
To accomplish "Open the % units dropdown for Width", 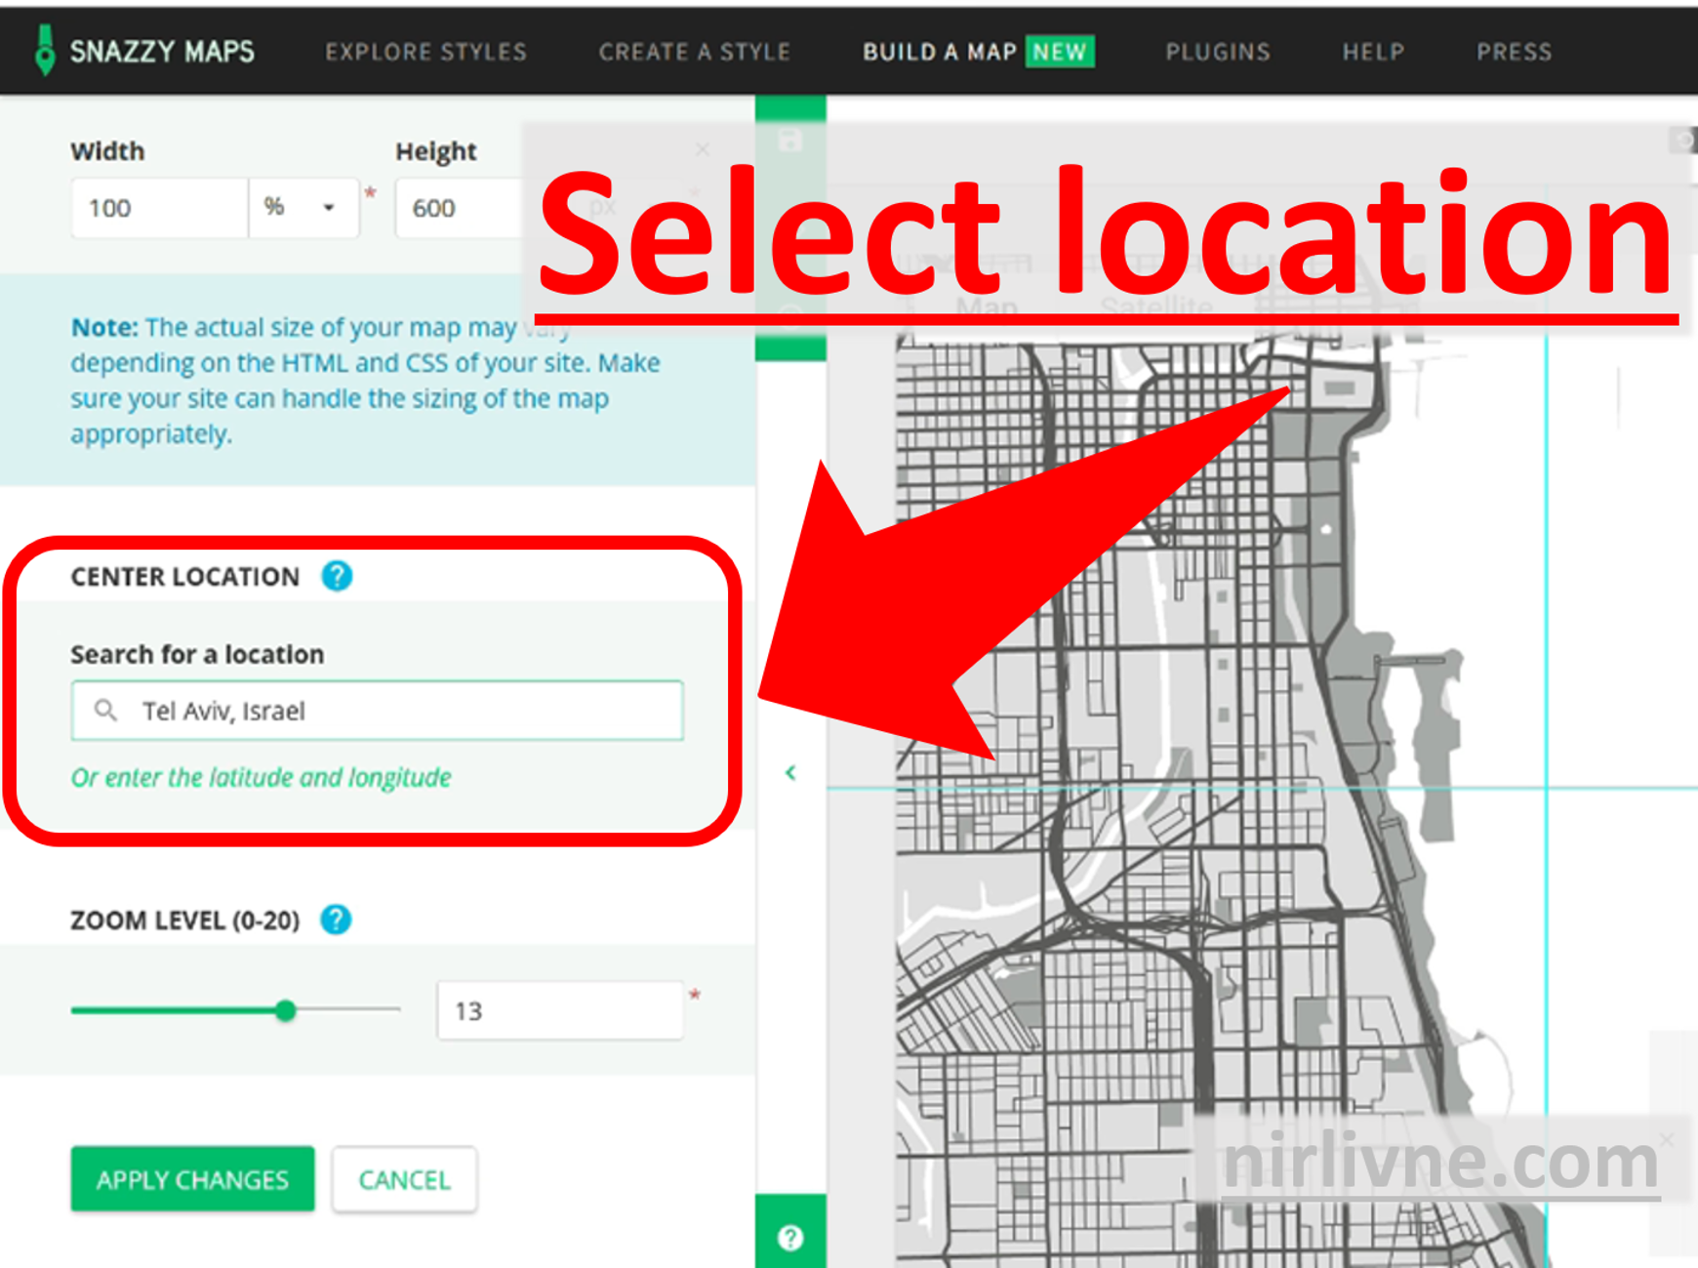I will 303,207.
